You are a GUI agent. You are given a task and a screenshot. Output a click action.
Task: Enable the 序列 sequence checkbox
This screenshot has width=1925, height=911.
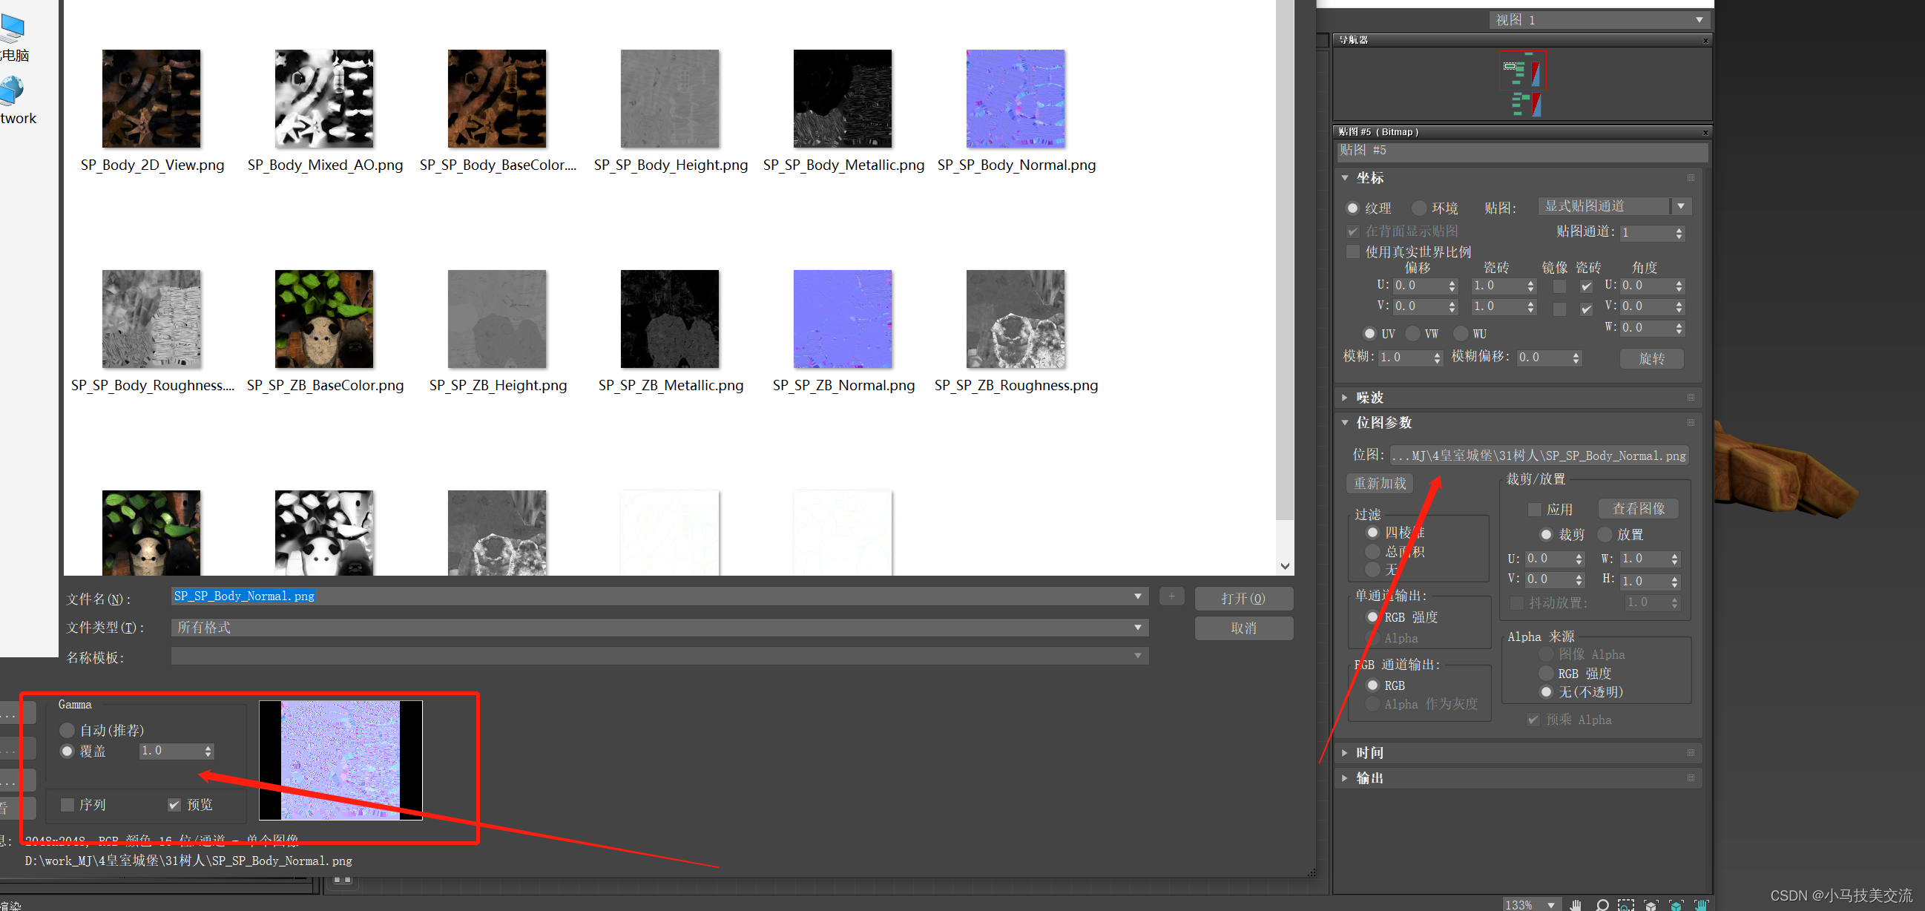click(x=68, y=805)
